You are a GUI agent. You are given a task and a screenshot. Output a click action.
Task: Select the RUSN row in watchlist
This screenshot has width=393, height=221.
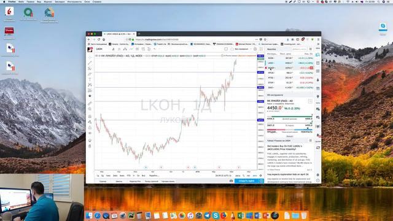click(290, 58)
